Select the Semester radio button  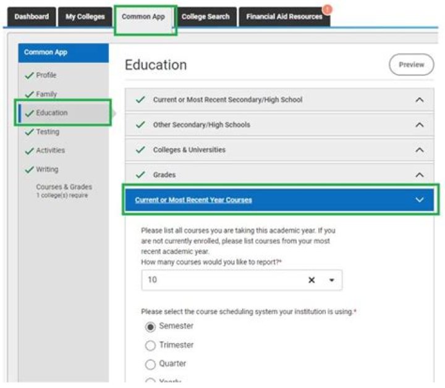[x=150, y=326]
